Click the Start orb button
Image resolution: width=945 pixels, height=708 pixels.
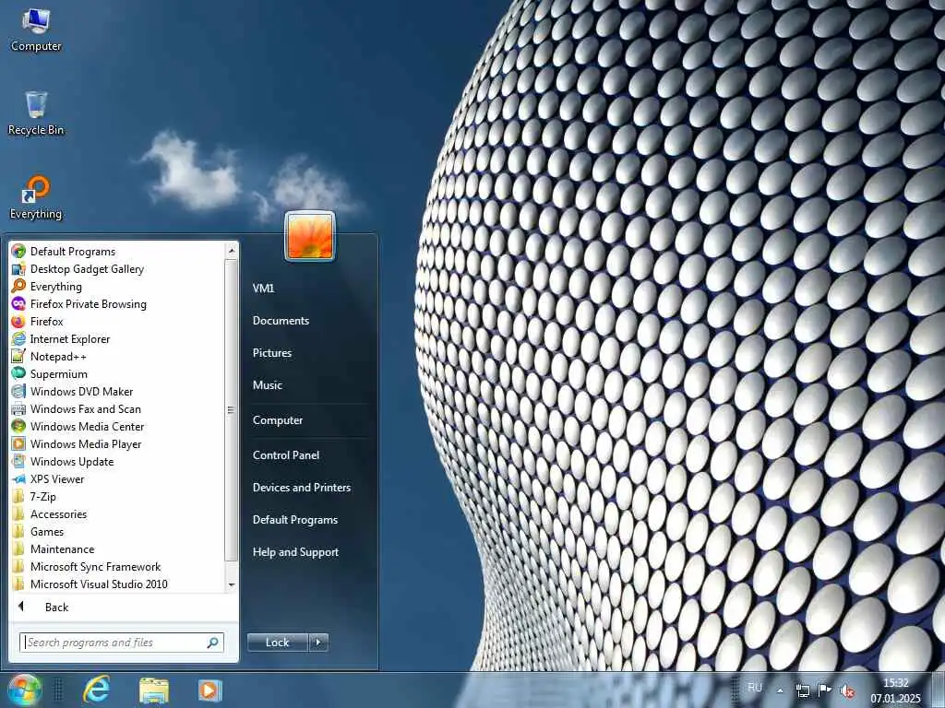click(x=24, y=690)
